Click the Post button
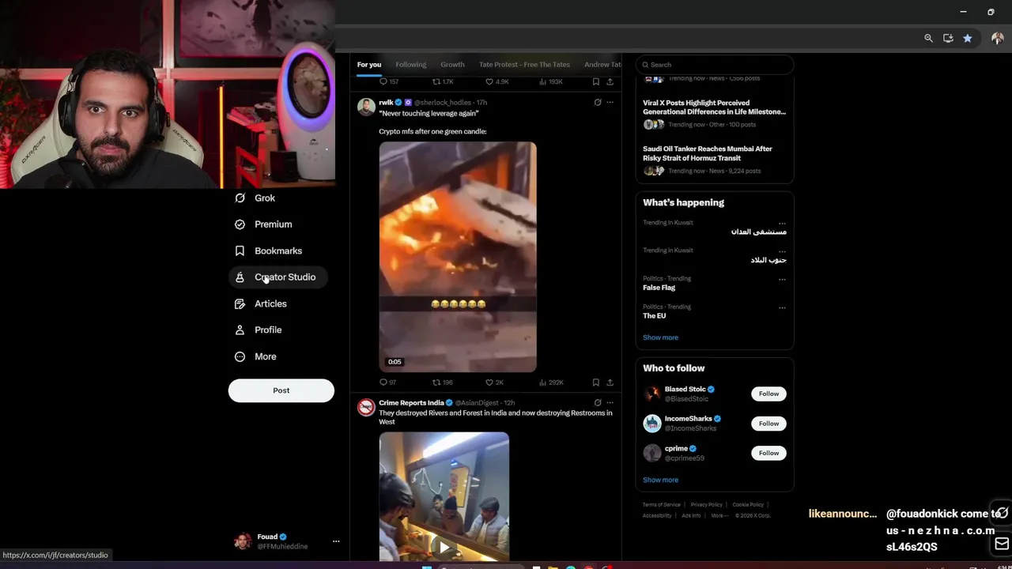 point(281,390)
